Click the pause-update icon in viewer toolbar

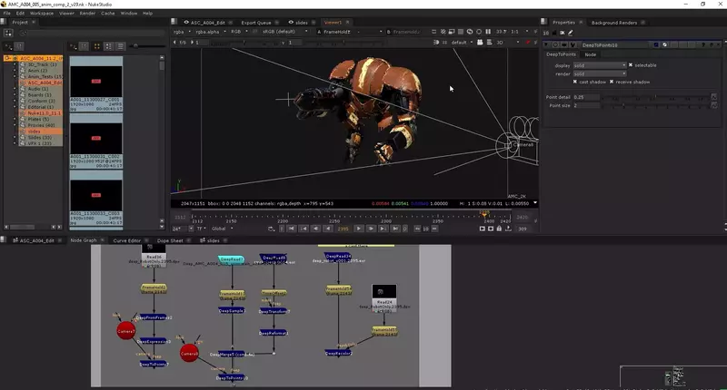point(488,32)
